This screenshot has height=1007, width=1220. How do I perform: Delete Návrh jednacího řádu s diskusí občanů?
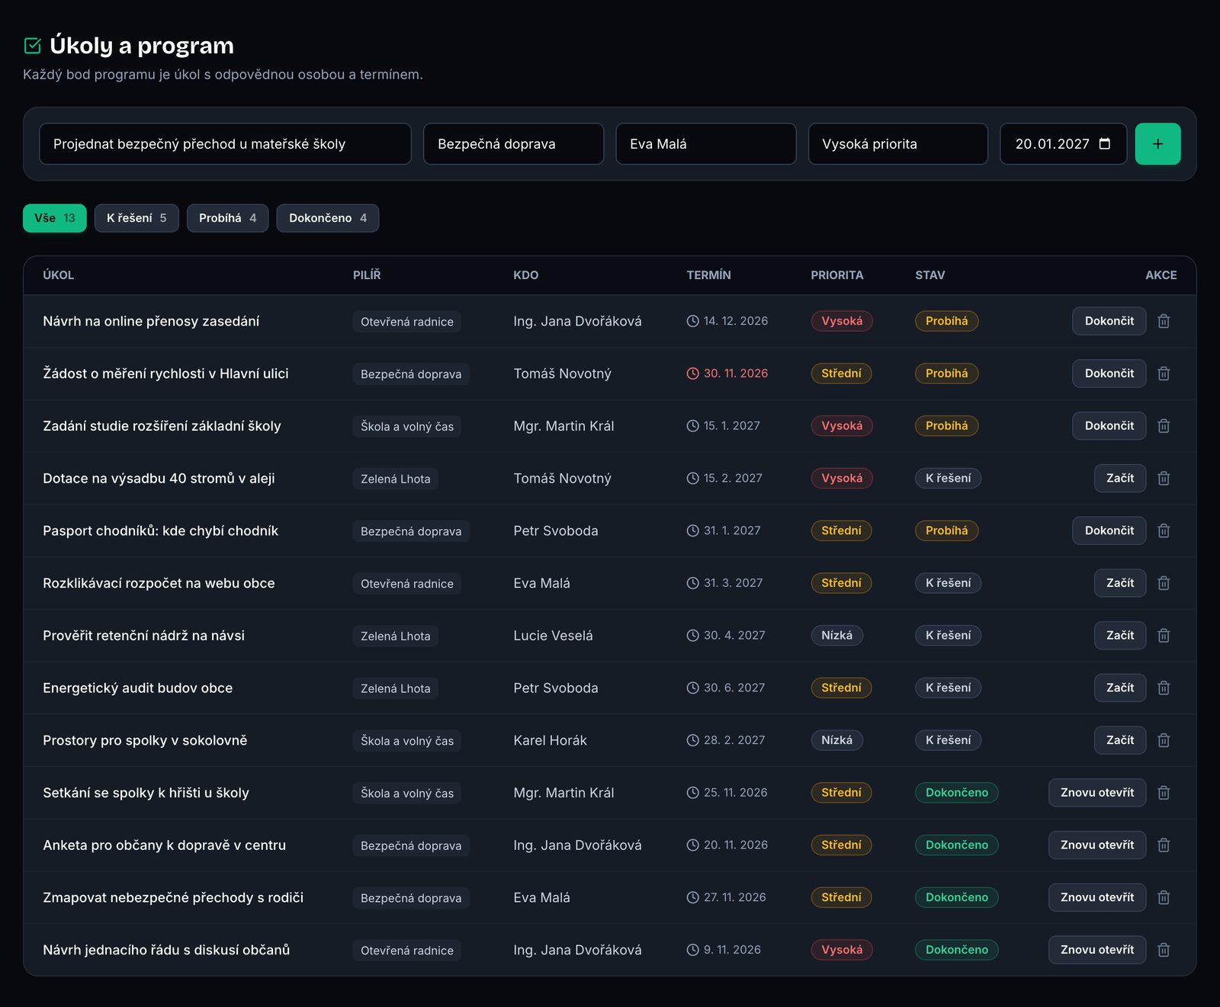tap(1164, 950)
